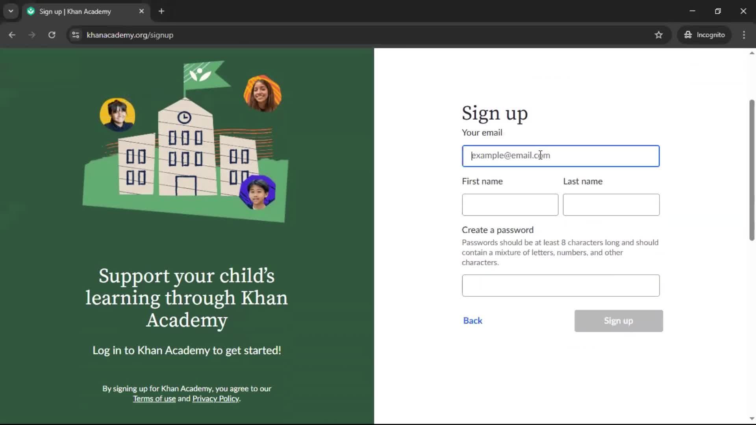Image resolution: width=756 pixels, height=425 pixels.
Task: Click the browser forward arrow
Action: point(32,35)
